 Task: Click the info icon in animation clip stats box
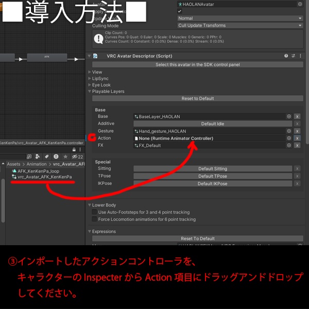98,39
